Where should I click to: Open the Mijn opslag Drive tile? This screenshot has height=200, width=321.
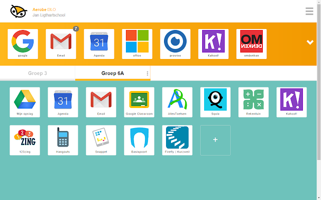point(25,102)
